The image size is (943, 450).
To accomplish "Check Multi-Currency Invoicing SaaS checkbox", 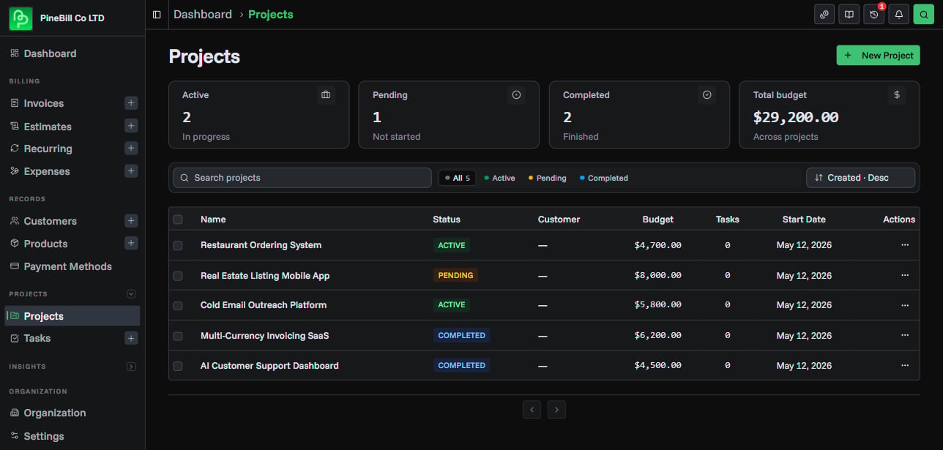I will pyautogui.click(x=178, y=336).
